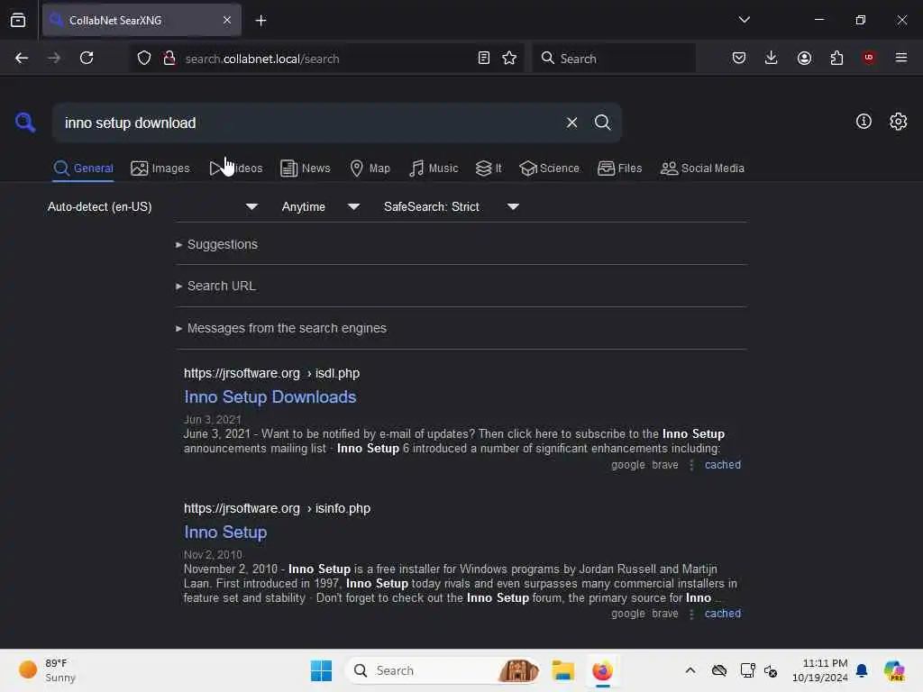The image size is (923, 692).
Task: Click Firefox icon in taskbar
Action: (602, 670)
